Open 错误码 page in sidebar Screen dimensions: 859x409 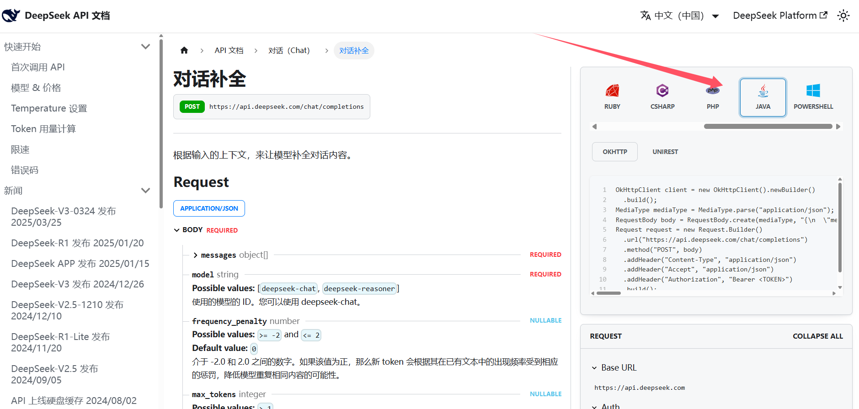click(25, 170)
